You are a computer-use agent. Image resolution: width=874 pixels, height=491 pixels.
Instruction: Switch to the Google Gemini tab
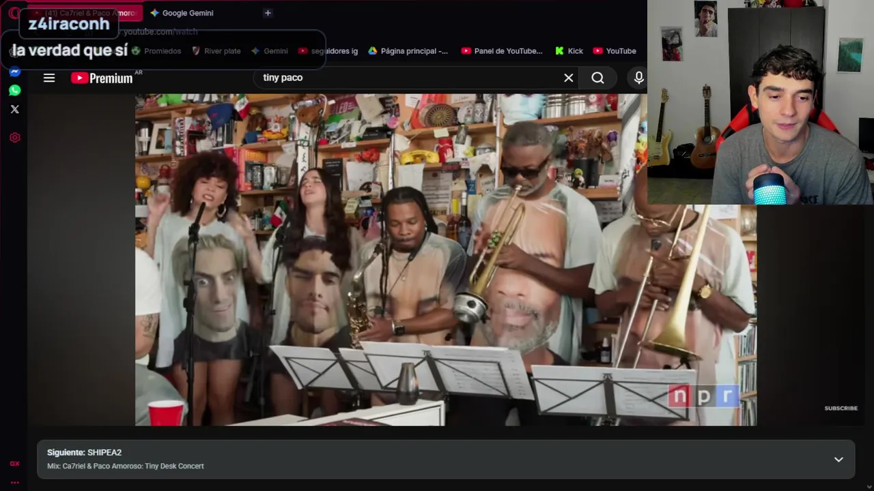click(x=182, y=13)
